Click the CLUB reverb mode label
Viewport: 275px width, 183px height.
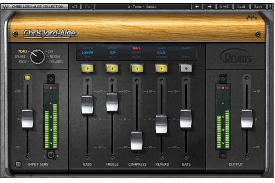point(161,53)
